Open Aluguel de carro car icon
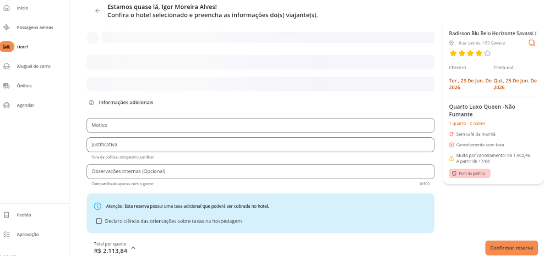This screenshot has height=256, width=544. coord(6,66)
